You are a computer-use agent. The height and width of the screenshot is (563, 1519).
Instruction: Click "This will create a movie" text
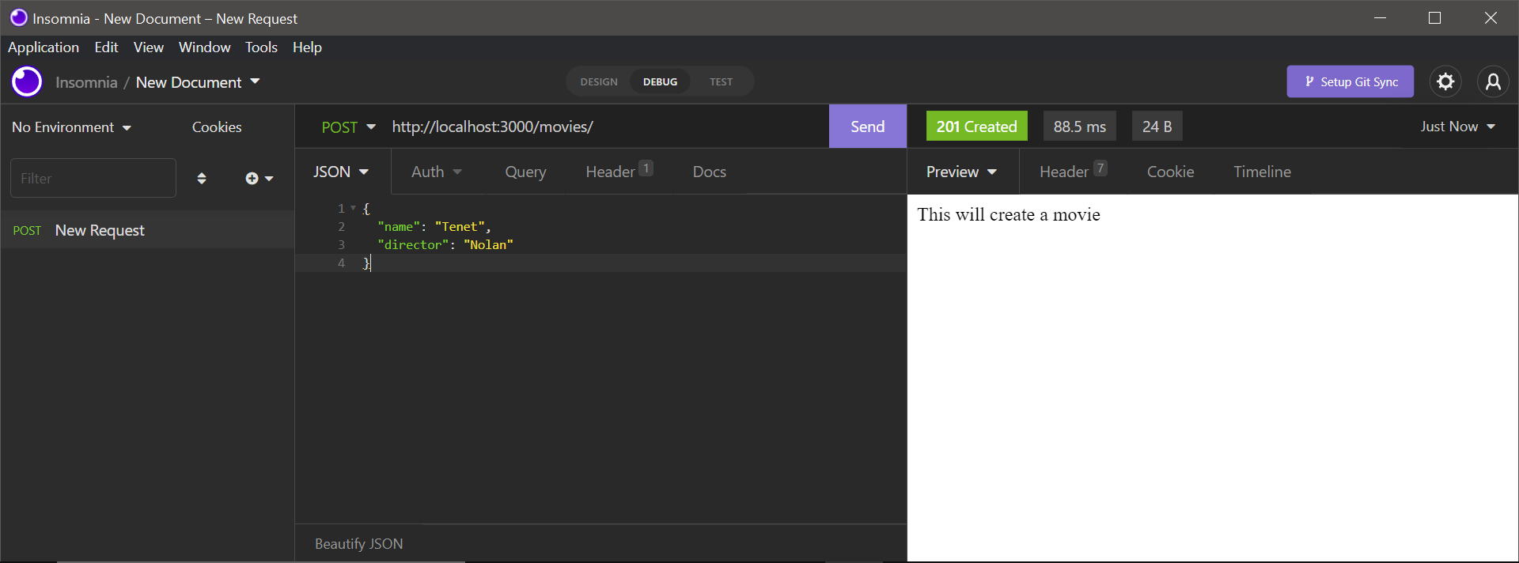[1009, 214]
